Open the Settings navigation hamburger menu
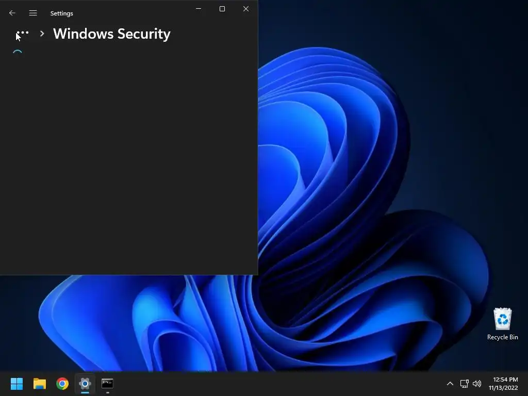 point(33,13)
